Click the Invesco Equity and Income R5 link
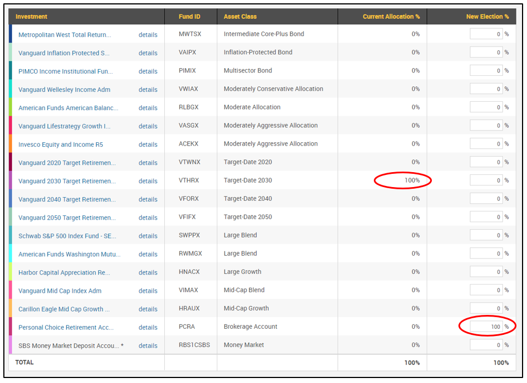The image size is (527, 383). (60, 144)
